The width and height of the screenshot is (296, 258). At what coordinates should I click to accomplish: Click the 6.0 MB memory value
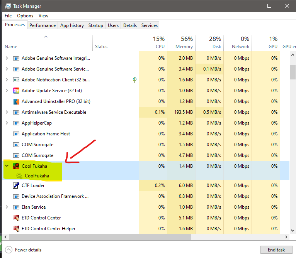(x=186, y=185)
